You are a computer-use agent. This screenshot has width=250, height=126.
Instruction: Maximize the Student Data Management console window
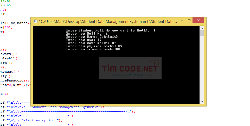pyautogui.click(x=189, y=20)
